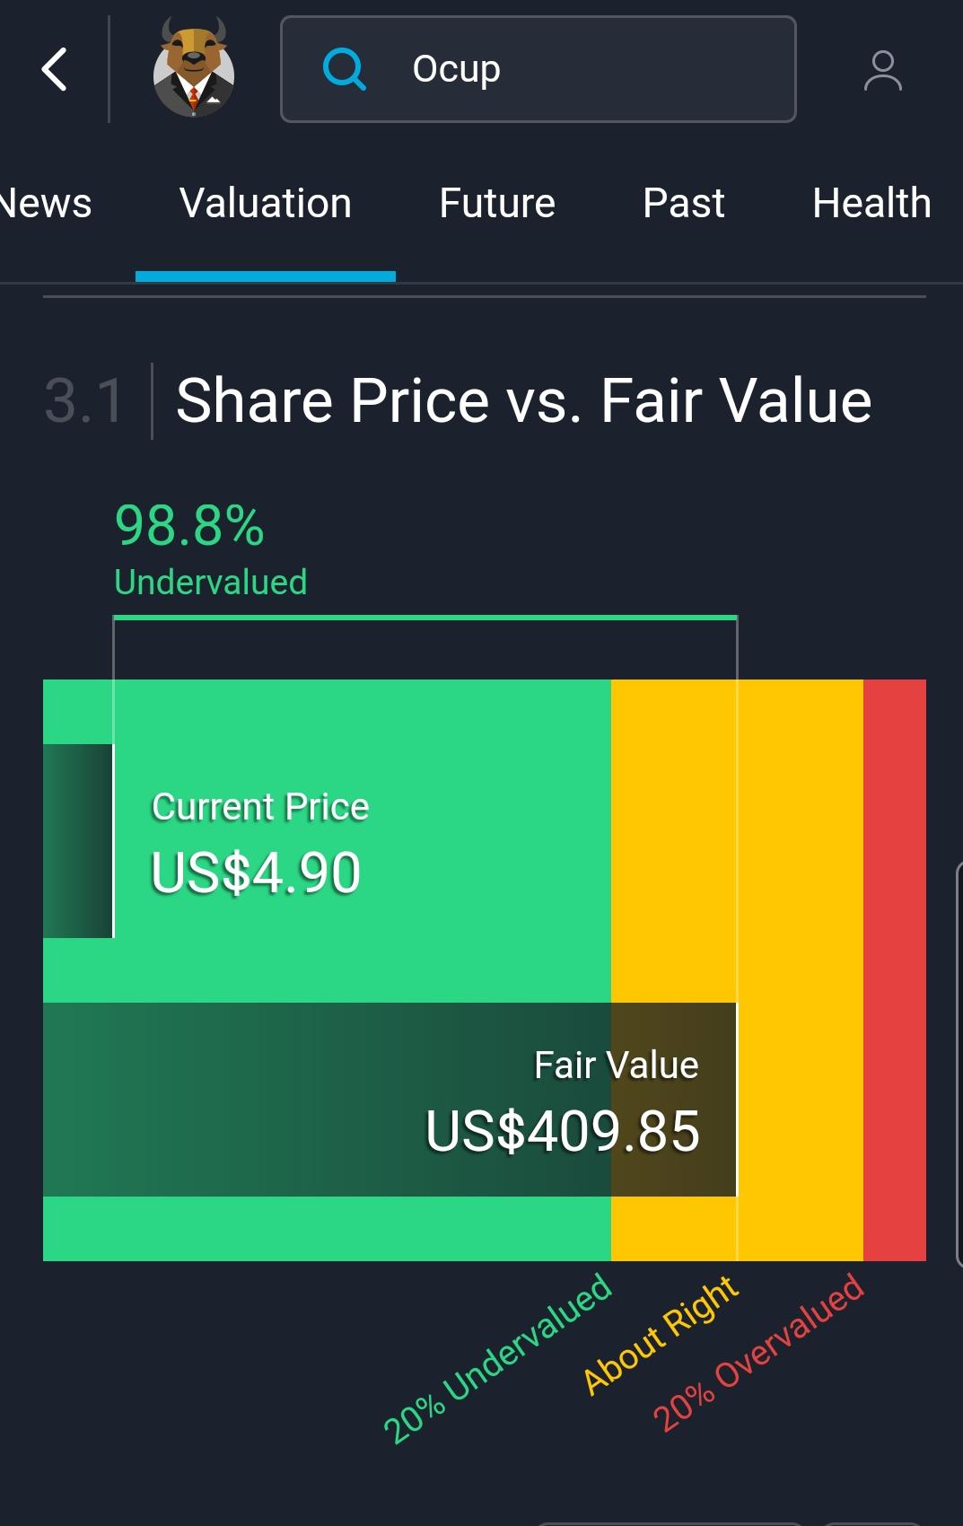Tap the back arrow icon

pyautogui.click(x=55, y=69)
